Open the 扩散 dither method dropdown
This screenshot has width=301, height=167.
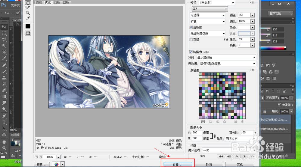point(207,21)
